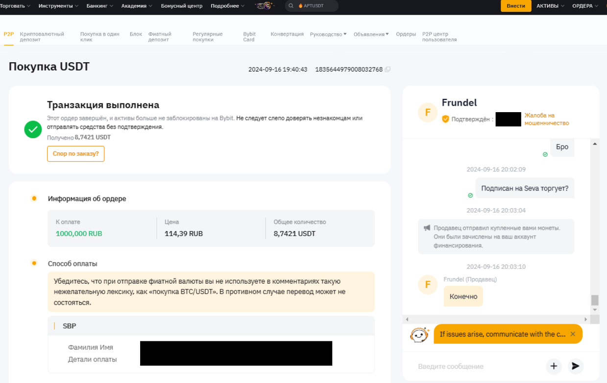Click the chat vertical scrollbar thumb
Viewport: 607px width, 383px height.
pyautogui.click(x=595, y=300)
